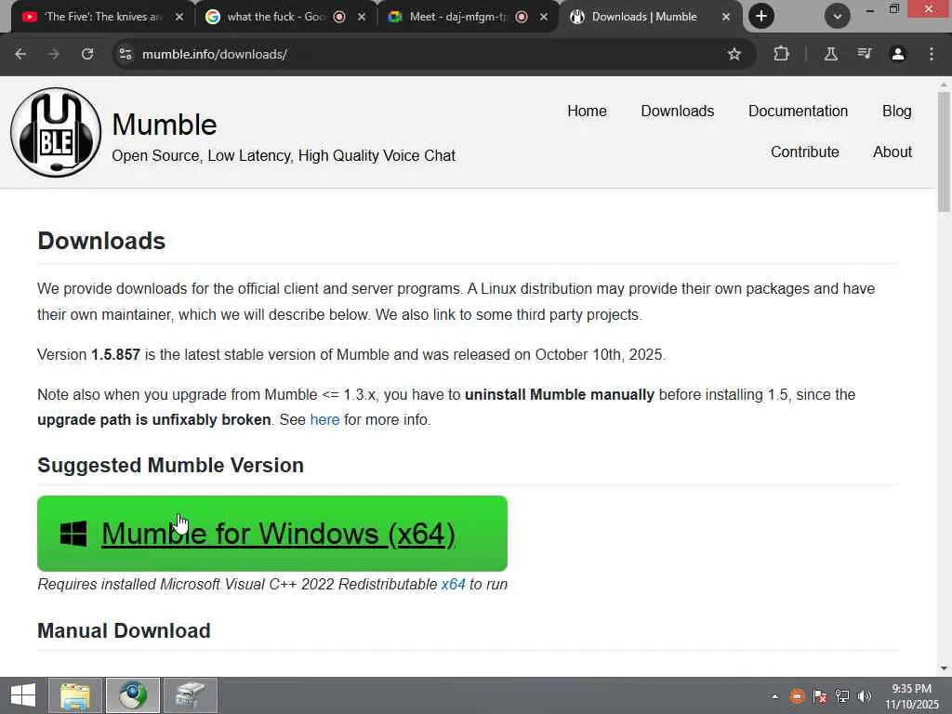This screenshot has height=714, width=952.
Task: Open the Chrome profile avatar
Action: tap(898, 54)
